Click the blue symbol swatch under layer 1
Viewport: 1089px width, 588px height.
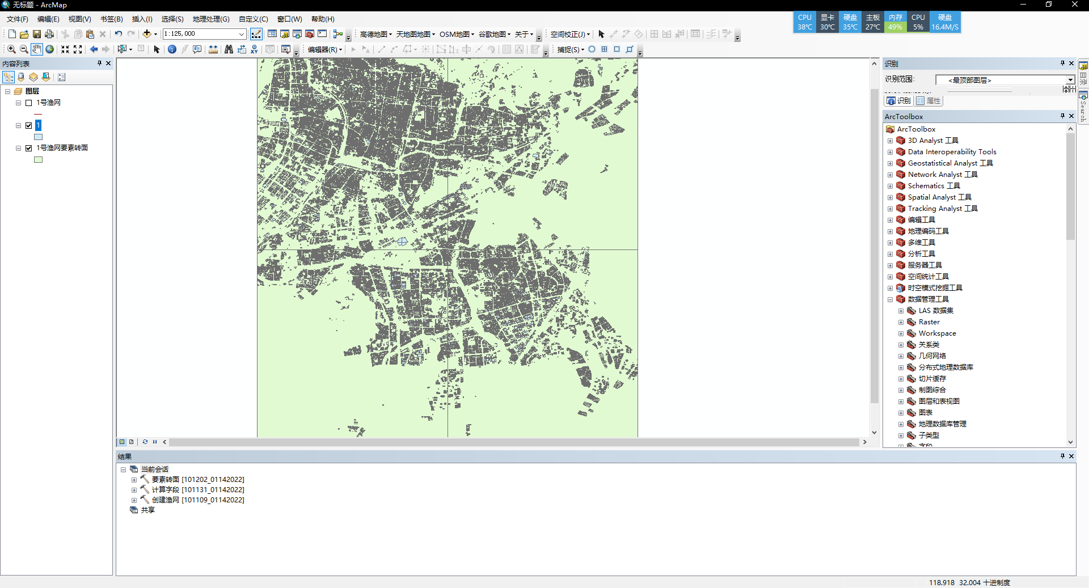(38, 137)
